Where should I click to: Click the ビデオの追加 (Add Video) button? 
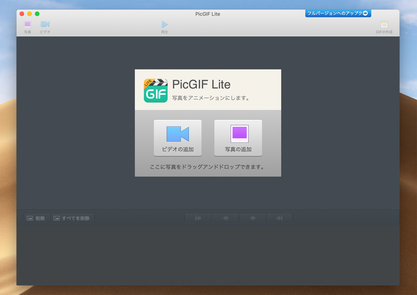pos(178,138)
